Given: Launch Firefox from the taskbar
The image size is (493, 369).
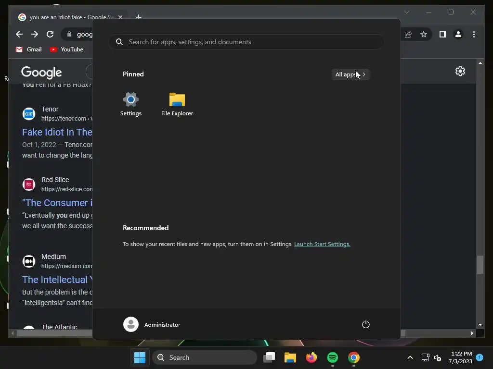Looking at the screenshot, I should click(x=311, y=357).
